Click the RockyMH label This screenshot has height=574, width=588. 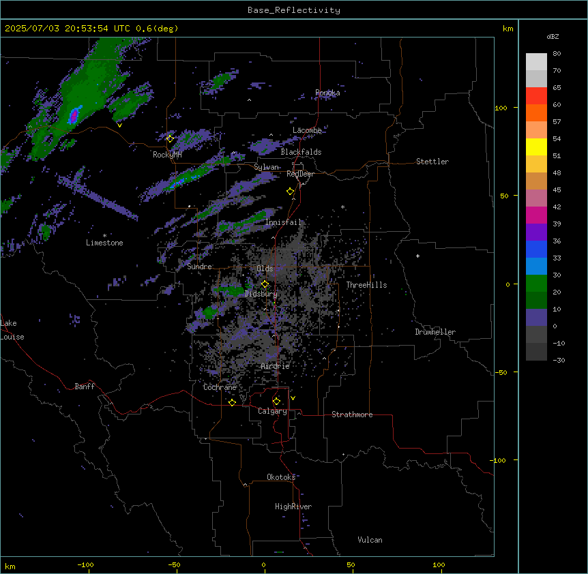167,155
